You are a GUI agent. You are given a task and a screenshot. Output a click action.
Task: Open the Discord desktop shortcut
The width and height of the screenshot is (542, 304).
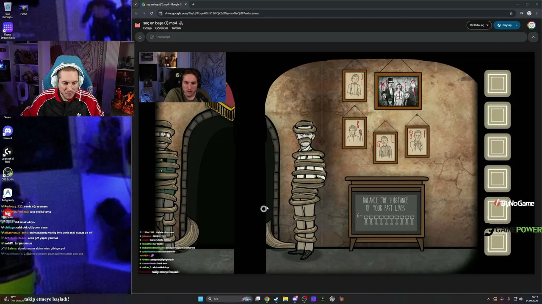pyautogui.click(x=8, y=133)
